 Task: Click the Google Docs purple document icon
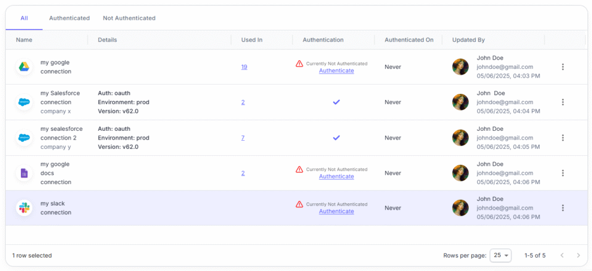(x=24, y=173)
